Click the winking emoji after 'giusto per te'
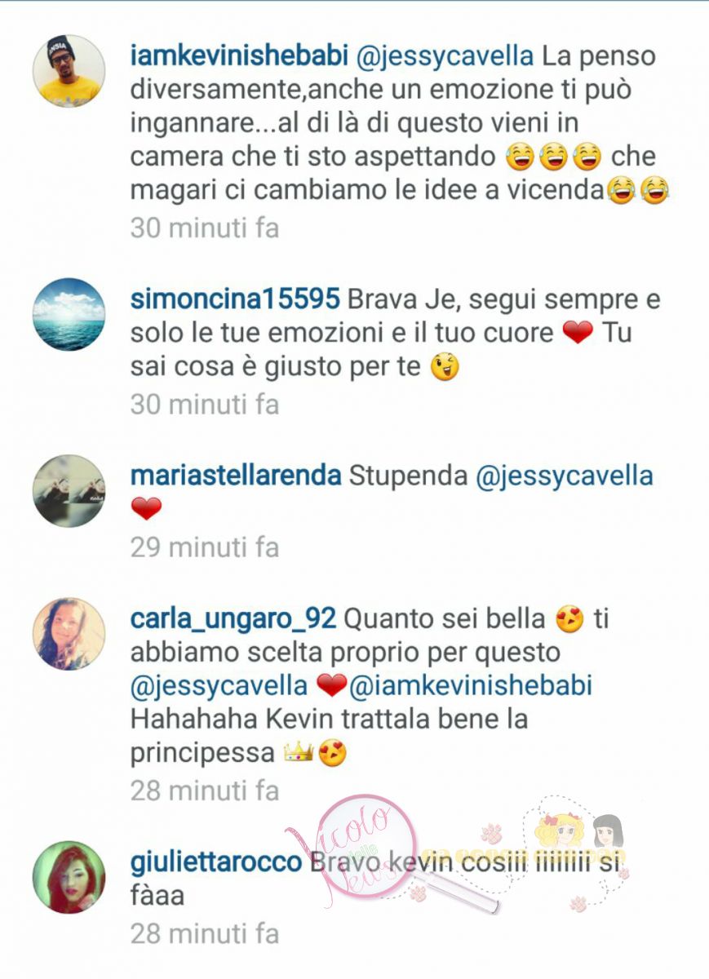The image size is (709, 979). 445,368
